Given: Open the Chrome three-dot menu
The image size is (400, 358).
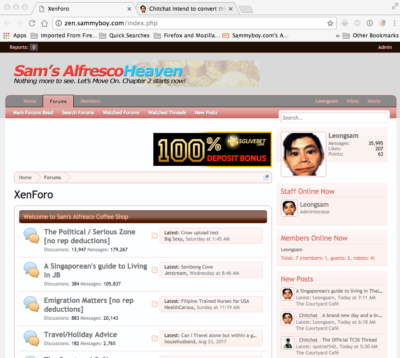Looking at the screenshot, I should (x=394, y=23).
